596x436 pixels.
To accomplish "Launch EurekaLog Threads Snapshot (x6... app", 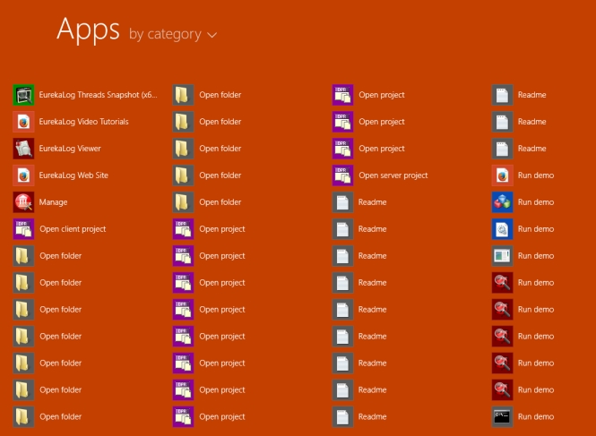I will tap(85, 95).
